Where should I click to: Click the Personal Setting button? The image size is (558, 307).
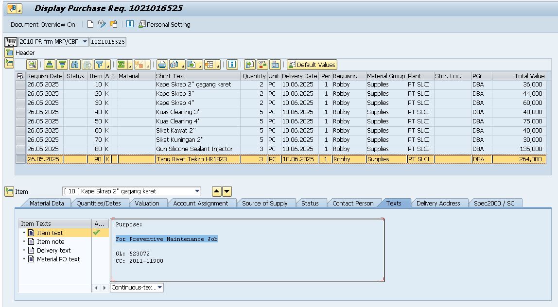pyautogui.click(x=164, y=25)
